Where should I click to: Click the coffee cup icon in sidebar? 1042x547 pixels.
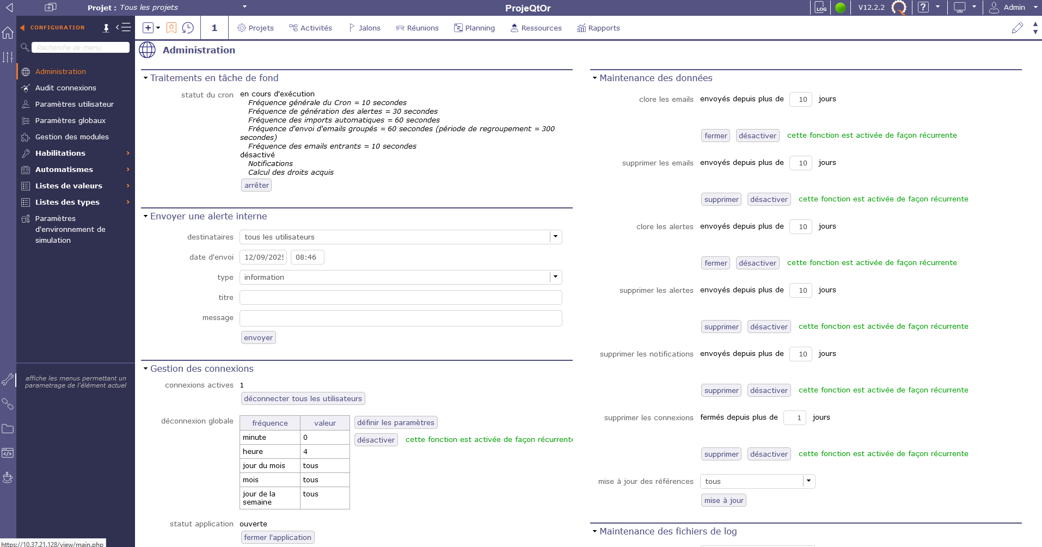point(8,477)
